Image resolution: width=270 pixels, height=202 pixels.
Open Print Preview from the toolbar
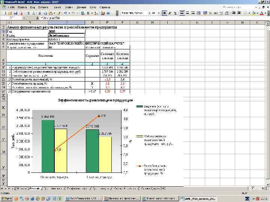pyautogui.click(x=33, y=13)
